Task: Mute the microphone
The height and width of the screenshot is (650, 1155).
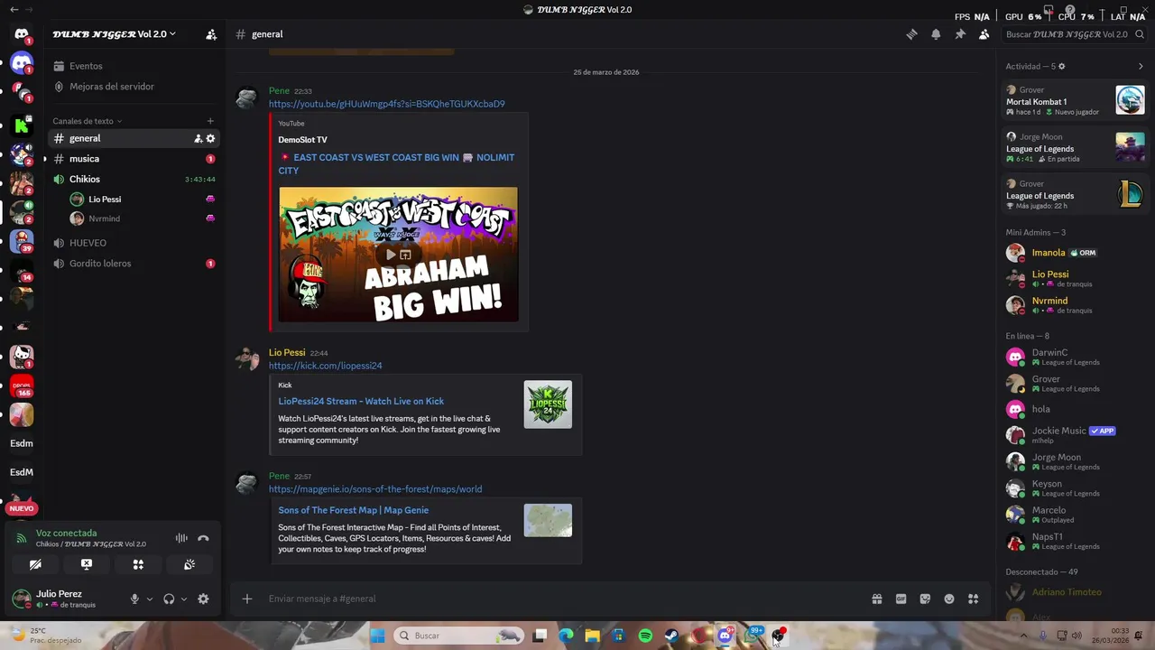Action: pyautogui.click(x=134, y=599)
